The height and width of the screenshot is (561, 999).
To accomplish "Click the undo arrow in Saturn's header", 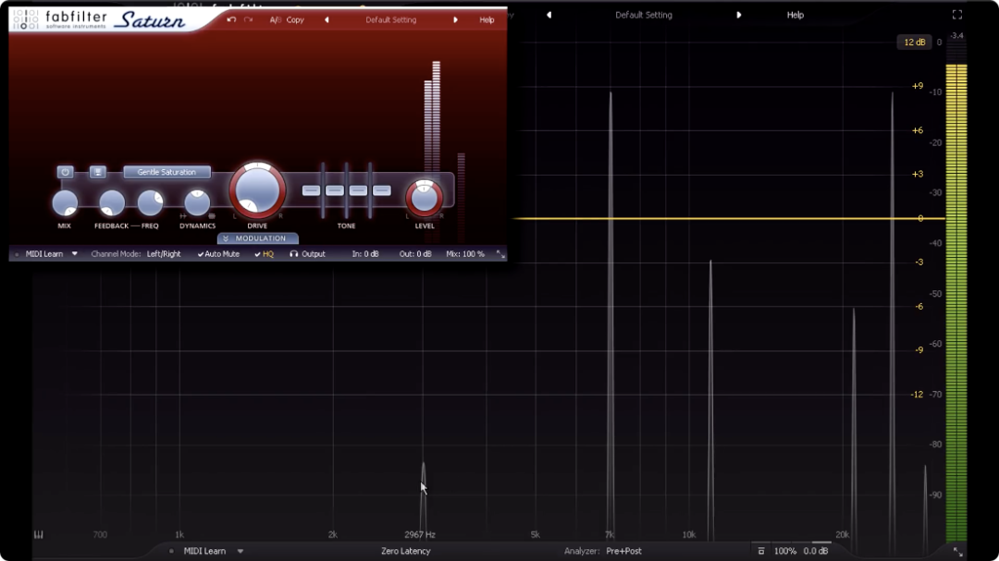I will (x=231, y=19).
